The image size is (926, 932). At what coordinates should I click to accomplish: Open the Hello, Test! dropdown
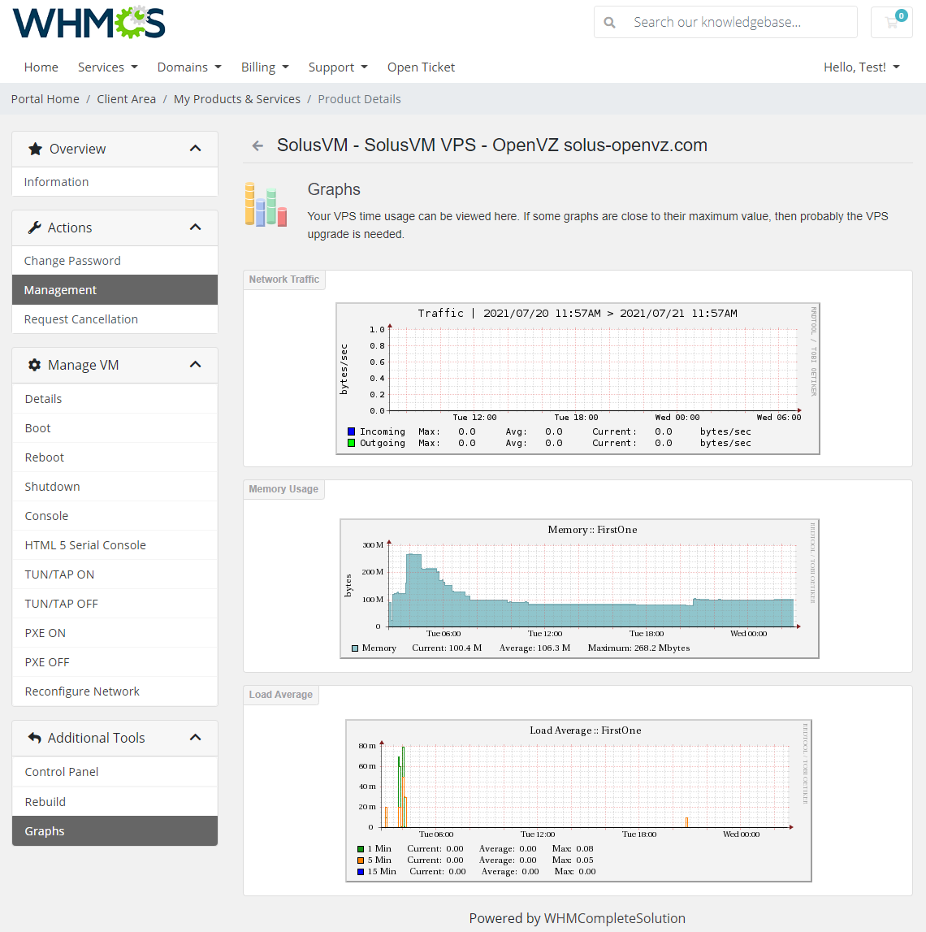coord(861,67)
